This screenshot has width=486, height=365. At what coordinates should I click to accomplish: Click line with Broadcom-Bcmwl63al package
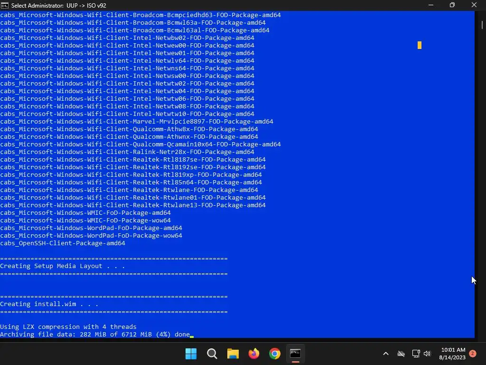[135, 30]
